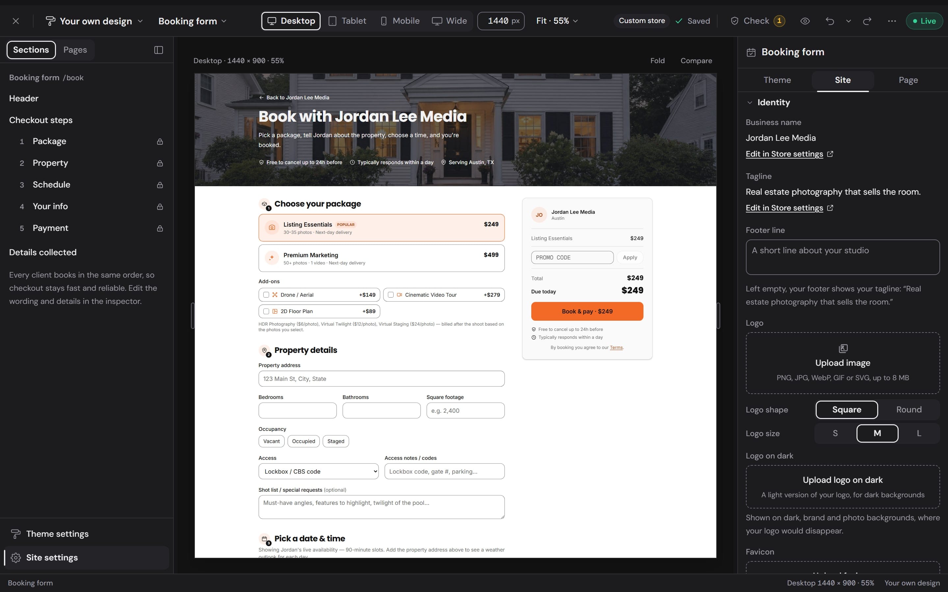Image resolution: width=948 pixels, height=592 pixels.
Task: Switch to Tablet viewport
Action: point(348,21)
